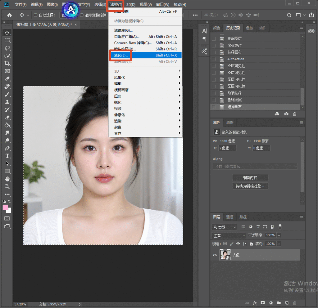Viewport: 318px width, 308px height.
Task: Open the 不透明度 opacity dropdown arrow
Action: 279,235
